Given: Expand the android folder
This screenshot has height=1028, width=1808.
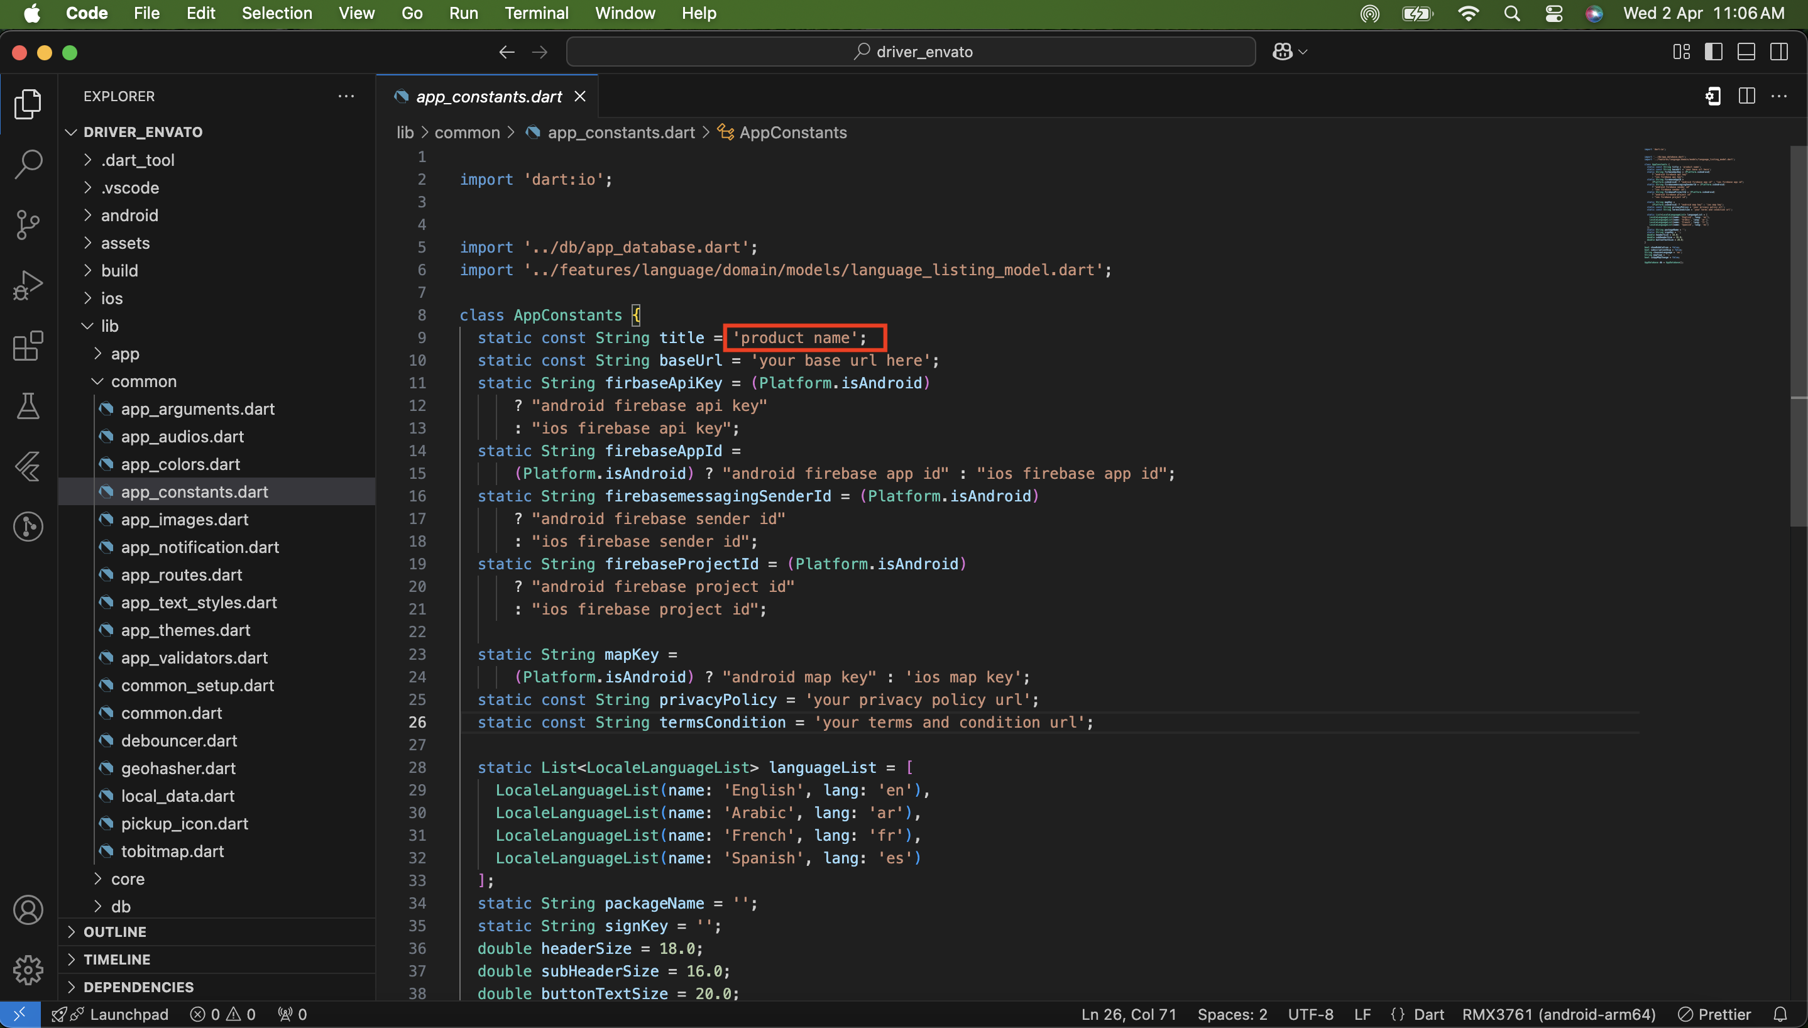Looking at the screenshot, I should click(216, 216).
